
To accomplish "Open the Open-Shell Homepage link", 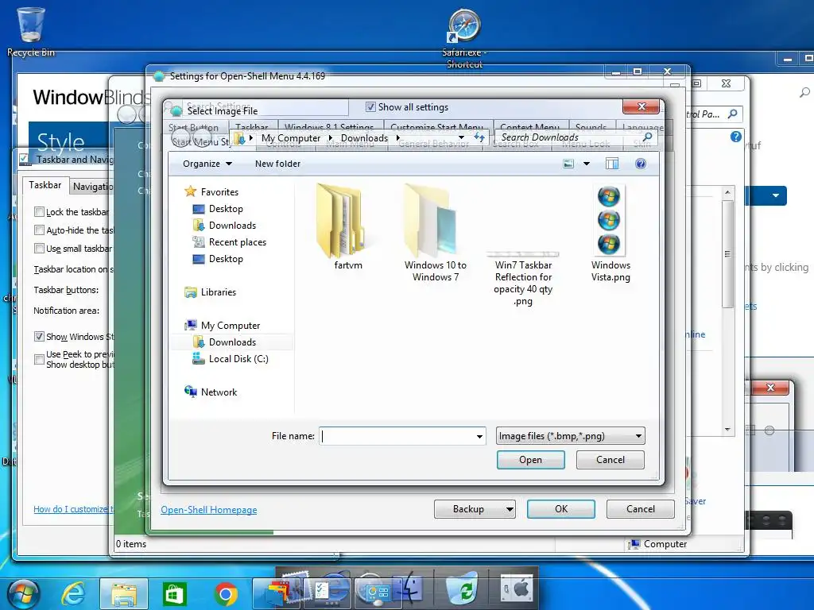I will point(209,510).
